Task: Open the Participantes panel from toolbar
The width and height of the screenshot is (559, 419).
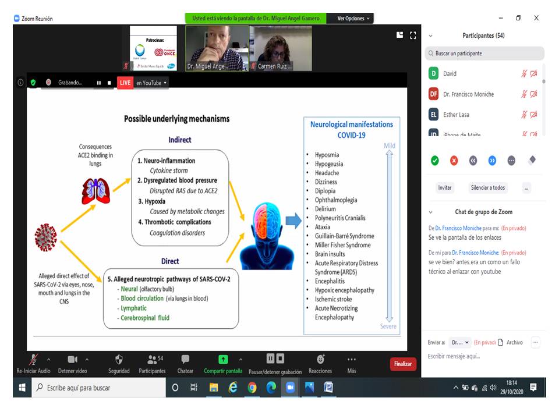Action: [x=152, y=360]
